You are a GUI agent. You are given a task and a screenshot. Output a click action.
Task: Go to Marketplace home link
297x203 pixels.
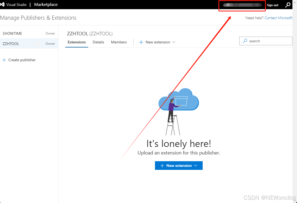tap(46, 5)
